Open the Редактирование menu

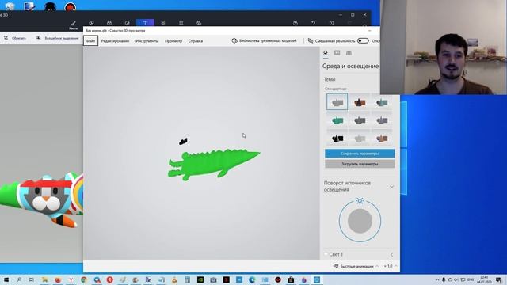pos(115,41)
